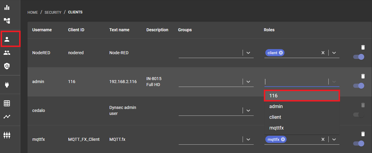Open the Groups people icon in sidebar
Image resolution: width=372 pixels, height=153 pixels.
(x=7, y=53)
